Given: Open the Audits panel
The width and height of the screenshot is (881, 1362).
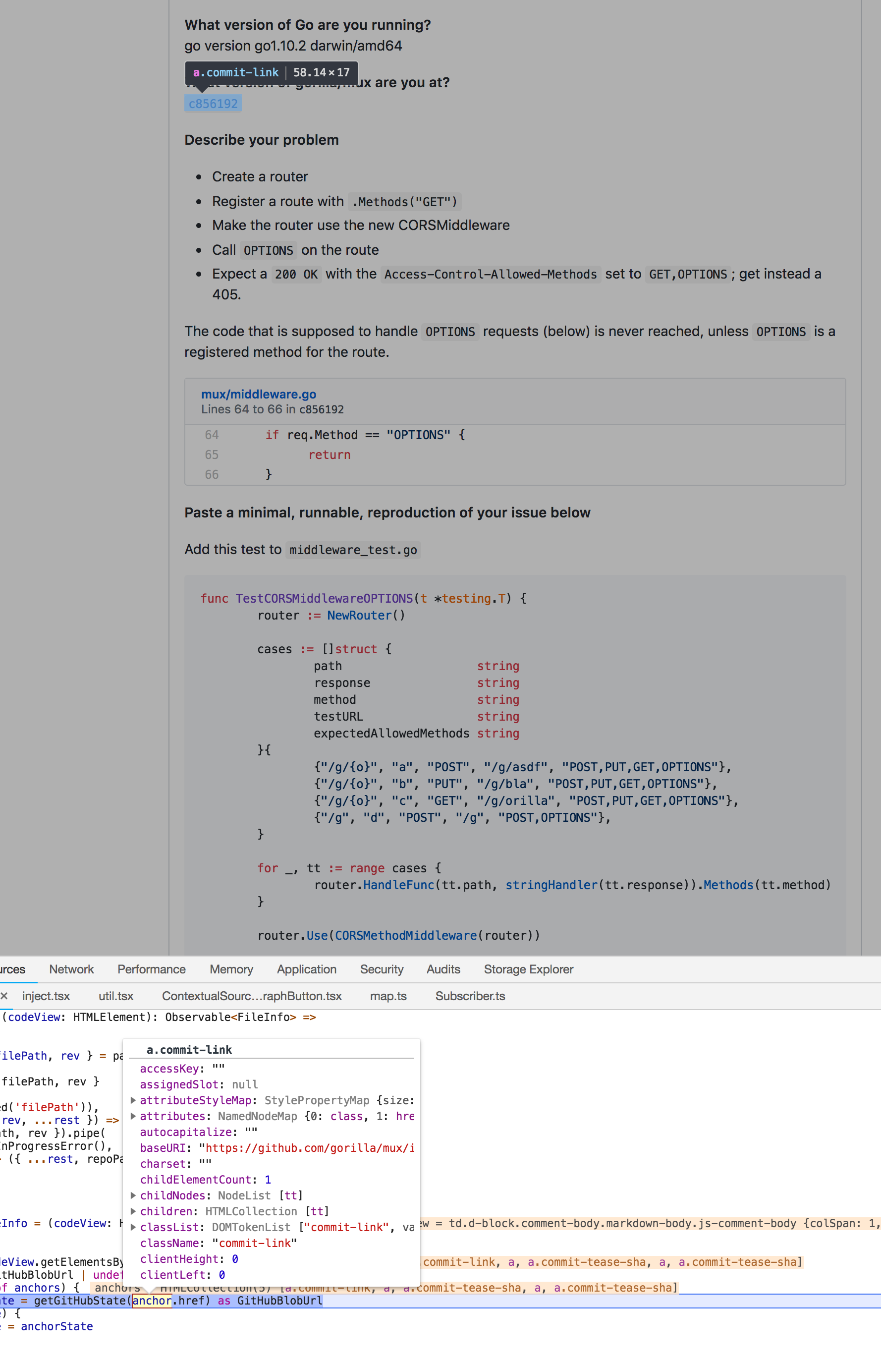Looking at the screenshot, I should [x=443, y=969].
